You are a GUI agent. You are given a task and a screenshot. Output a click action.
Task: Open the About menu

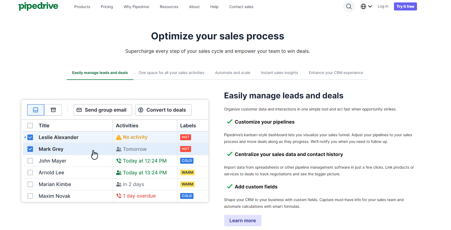[194, 7]
